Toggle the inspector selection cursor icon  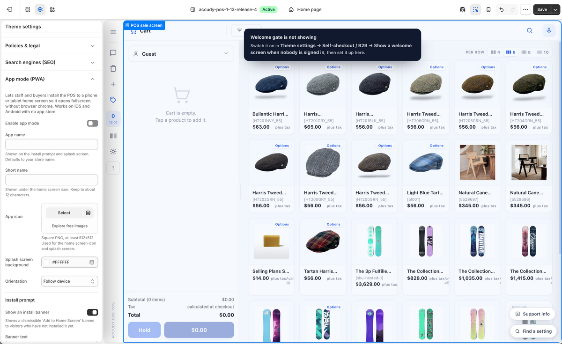pos(475,9)
